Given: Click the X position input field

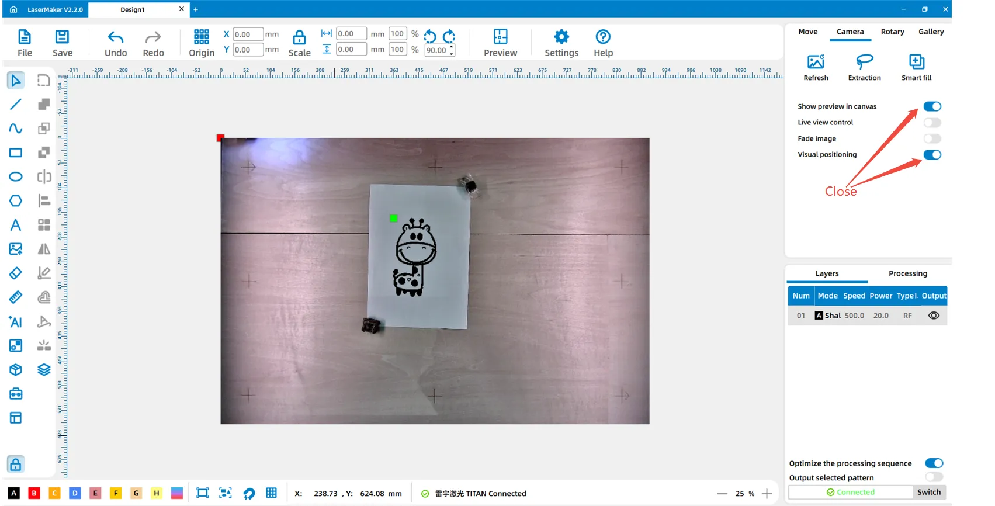Looking at the screenshot, I should 248,34.
